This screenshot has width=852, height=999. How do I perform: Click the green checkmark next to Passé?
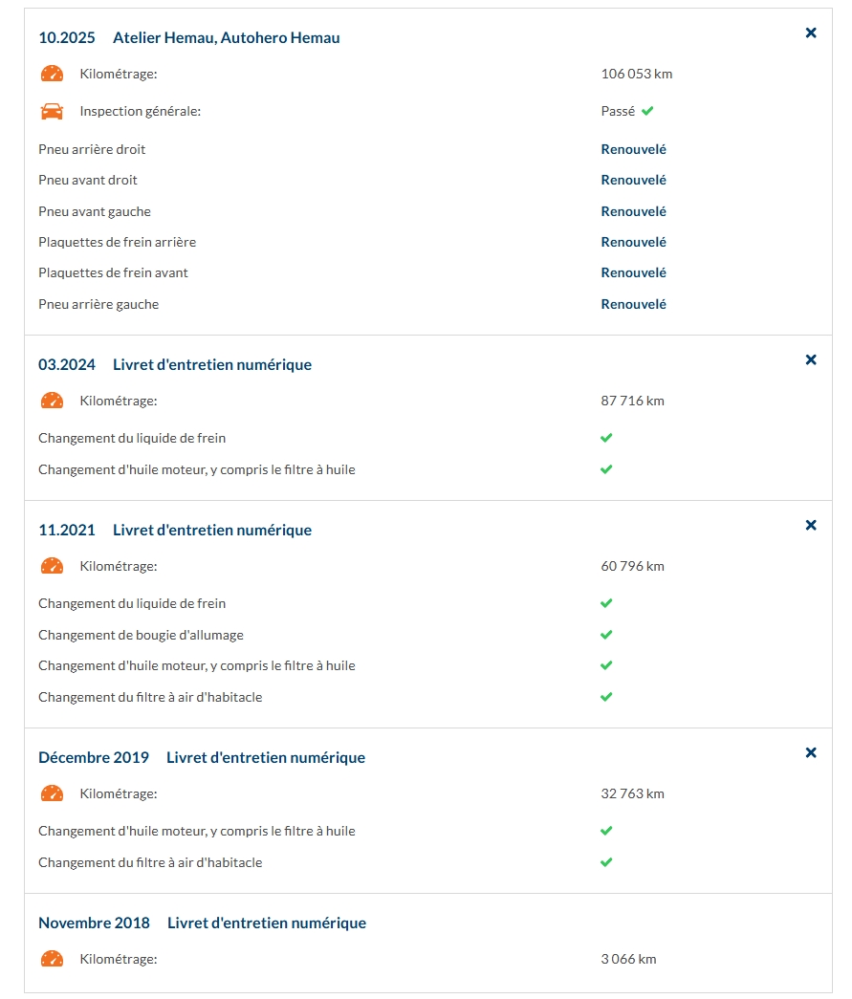(647, 110)
